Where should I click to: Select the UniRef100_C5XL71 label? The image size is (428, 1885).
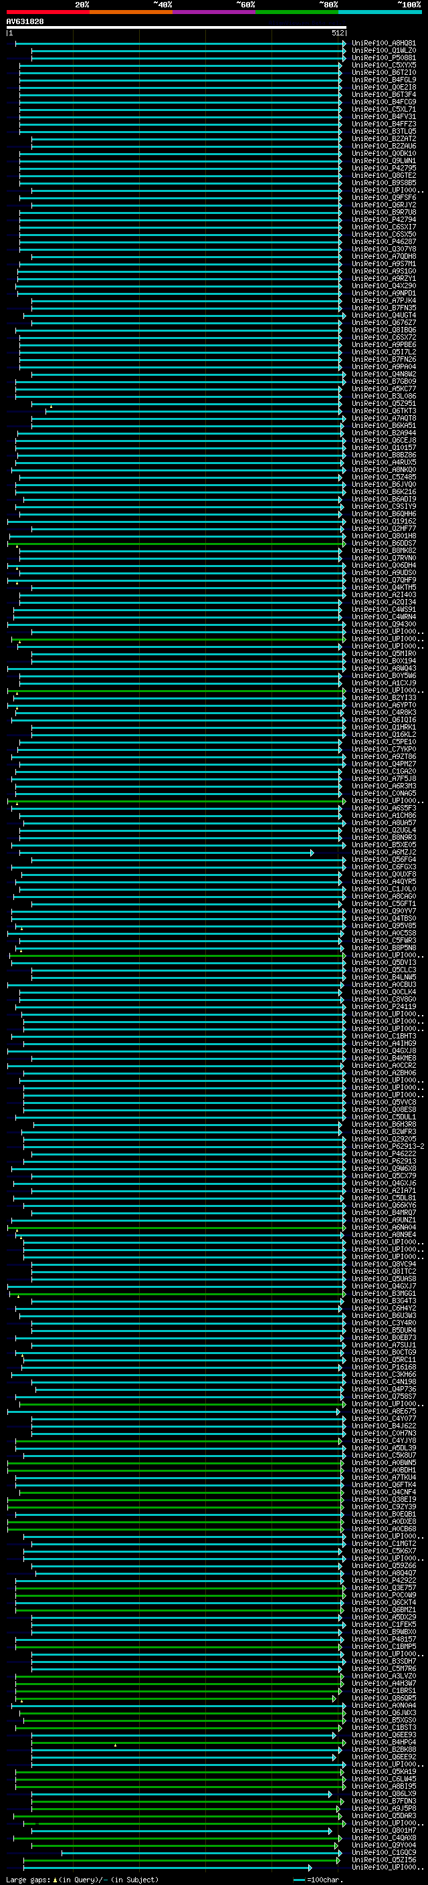(x=383, y=109)
